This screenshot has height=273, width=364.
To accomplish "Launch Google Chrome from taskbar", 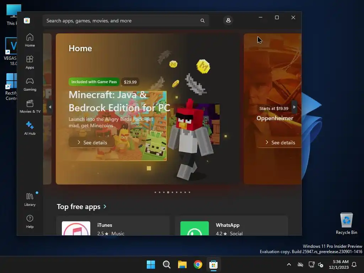I will tap(198, 264).
